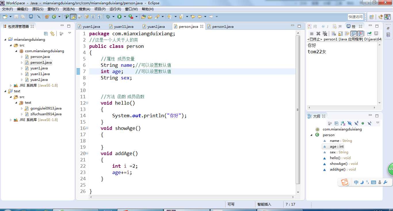The width and height of the screenshot is (393, 211).
Task: Click the Sogou input method S icon
Action: (344, 182)
